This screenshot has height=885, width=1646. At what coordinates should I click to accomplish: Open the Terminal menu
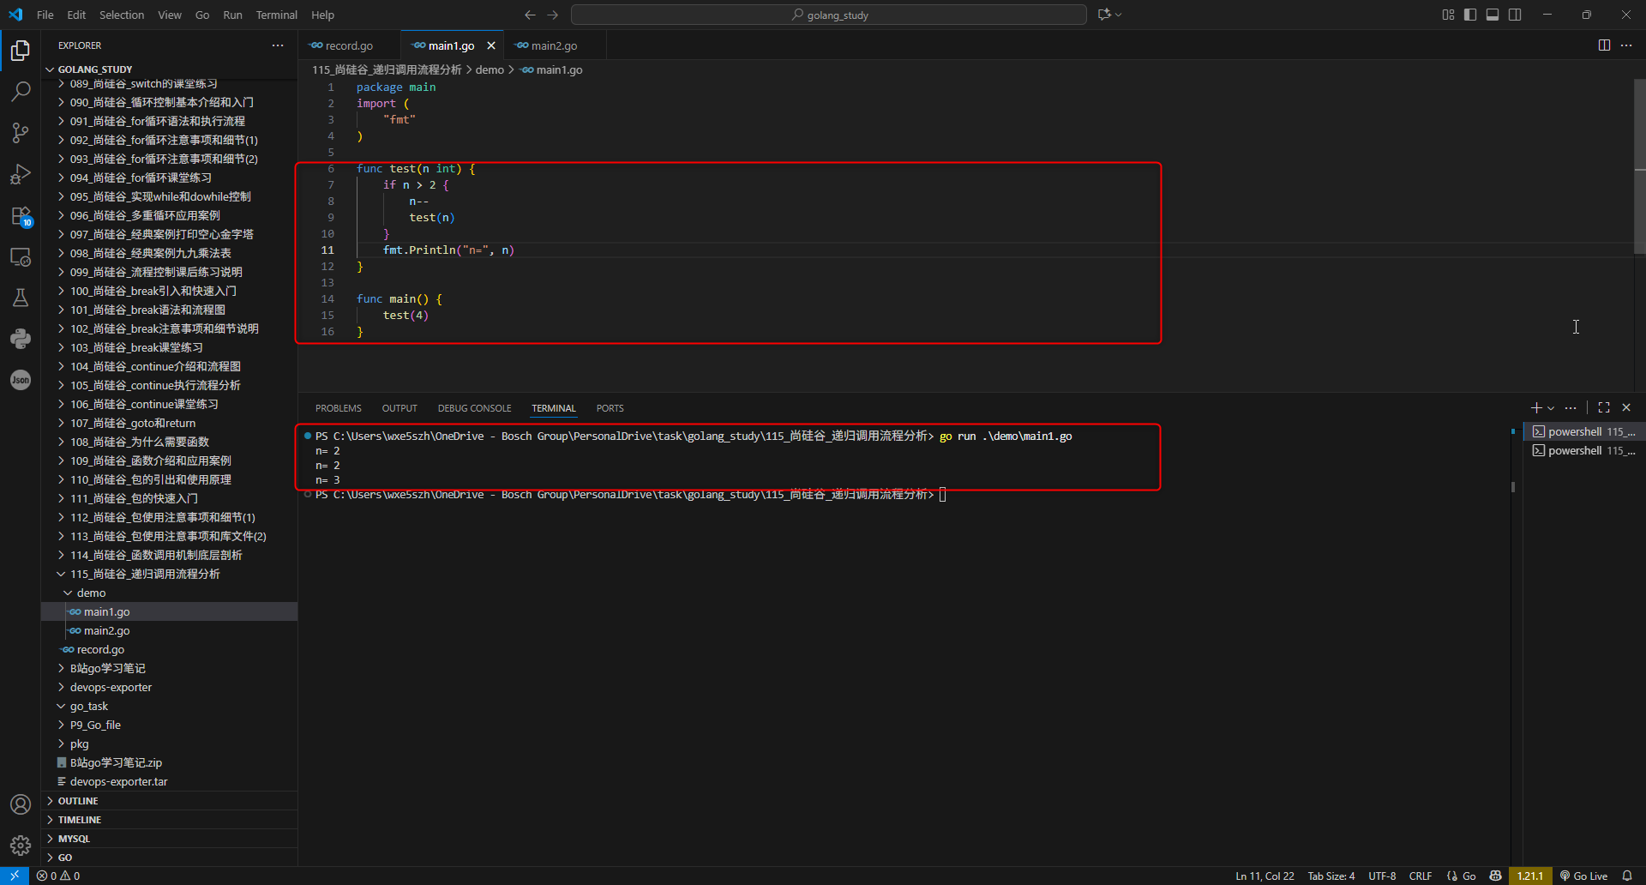point(276,15)
